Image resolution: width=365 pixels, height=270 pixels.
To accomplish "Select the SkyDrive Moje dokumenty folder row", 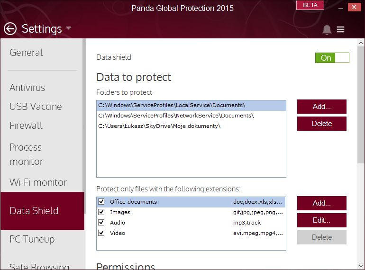I will pyautogui.click(x=191, y=126).
